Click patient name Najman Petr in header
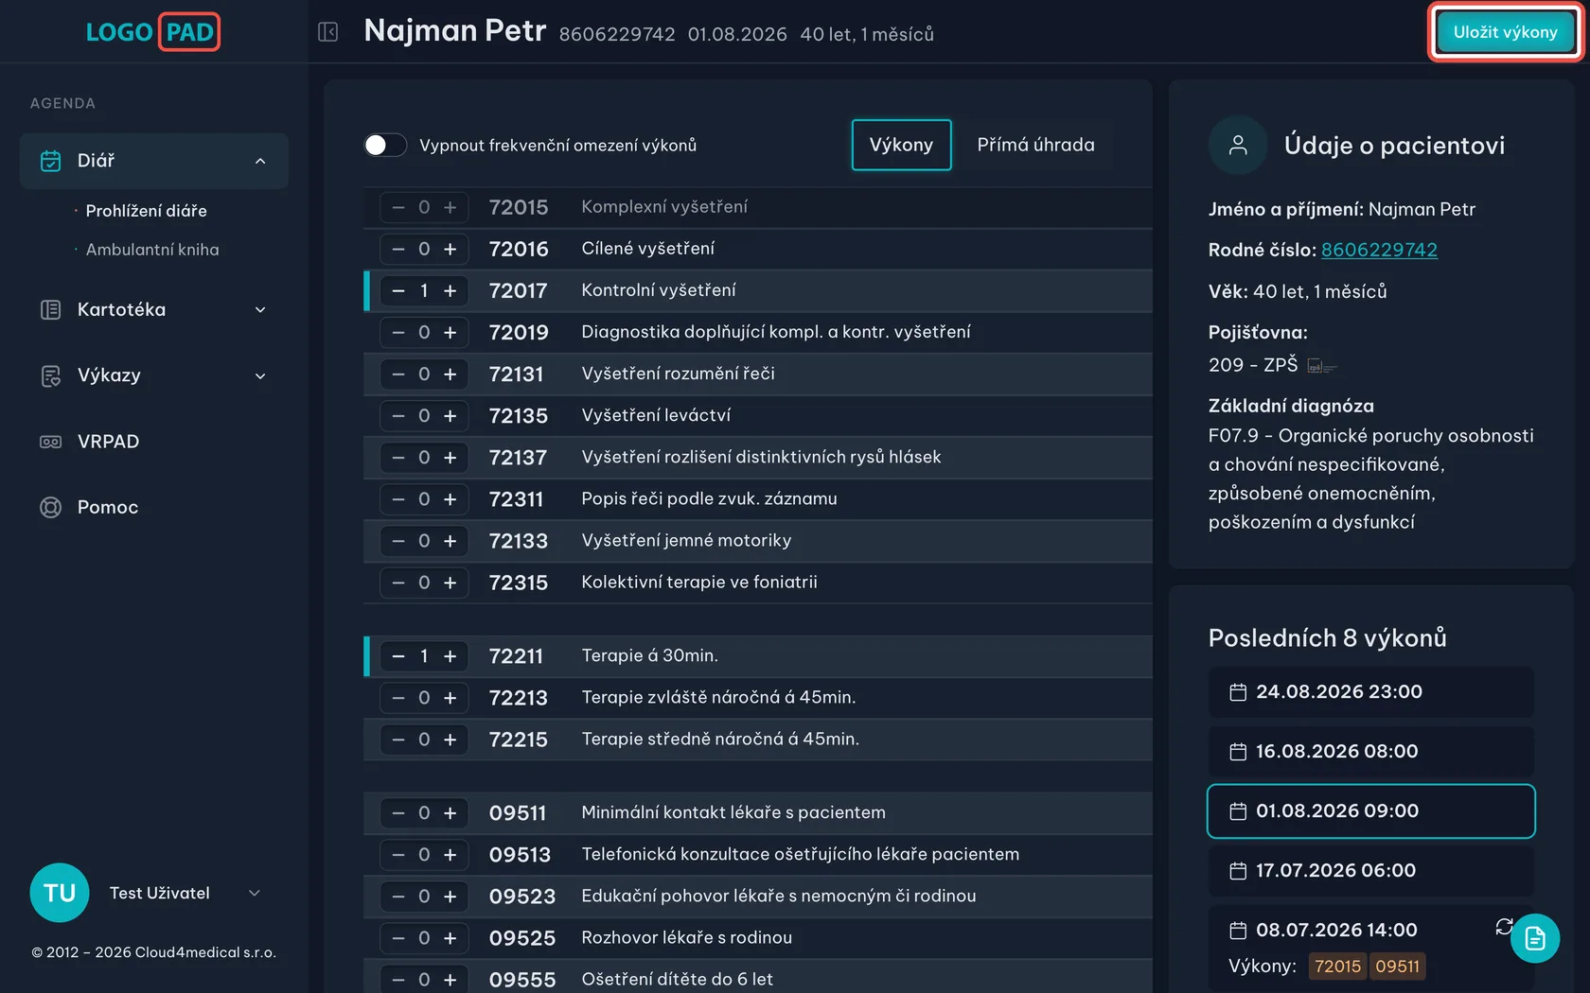Image resolution: width=1590 pixels, height=993 pixels. (455, 31)
